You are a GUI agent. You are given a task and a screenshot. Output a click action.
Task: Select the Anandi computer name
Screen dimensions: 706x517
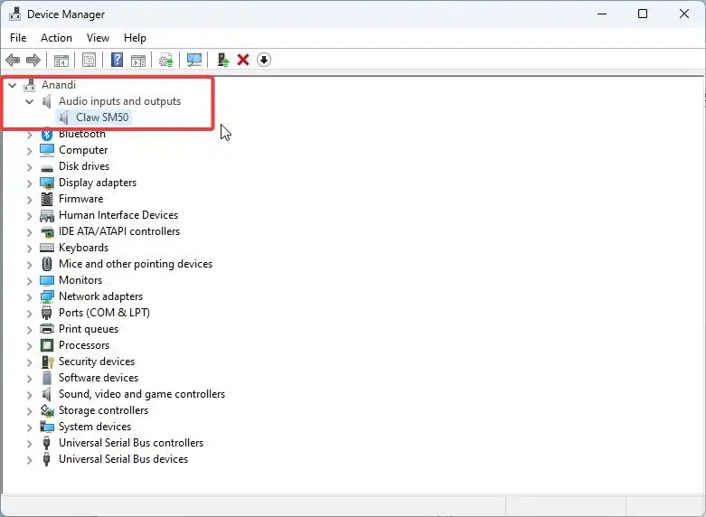pyautogui.click(x=59, y=85)
